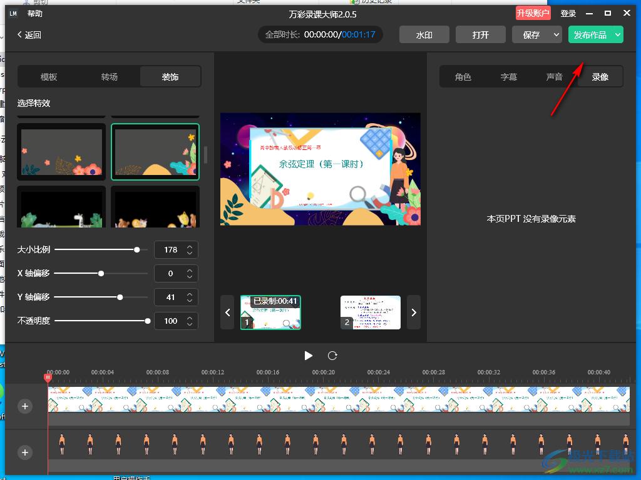The image size is (641, 480).
Task: Click the 返回 back arrow
Action: (x=29, y=35)
